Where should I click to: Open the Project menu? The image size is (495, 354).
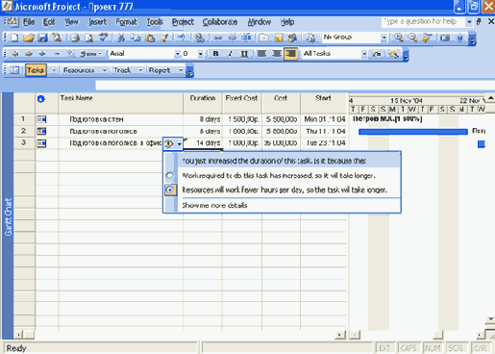tap(183, 22)
